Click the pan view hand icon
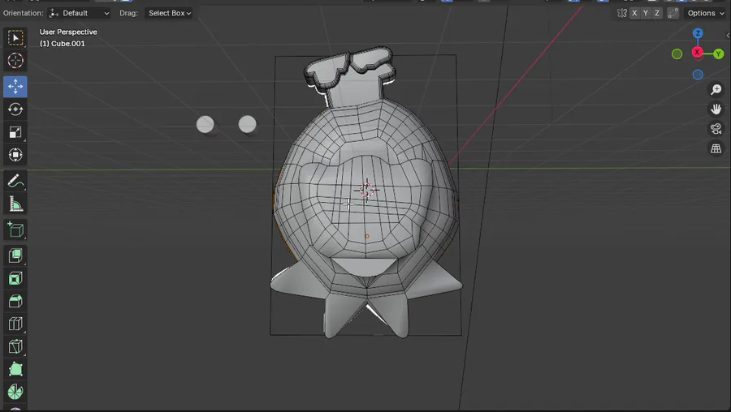Screen dimensions: 731x412 pyautogui.click(x=716, y=109)
